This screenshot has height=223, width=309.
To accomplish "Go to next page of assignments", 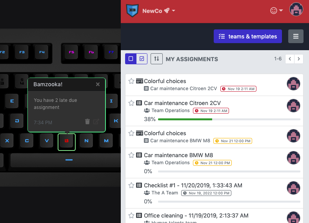I will (299, 59).
